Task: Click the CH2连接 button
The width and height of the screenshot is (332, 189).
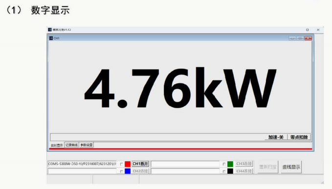Action: pos(140,171)
